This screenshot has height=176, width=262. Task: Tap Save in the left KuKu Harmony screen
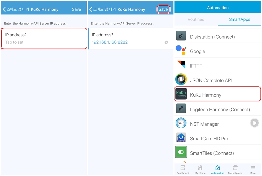[x=76, y=9]
